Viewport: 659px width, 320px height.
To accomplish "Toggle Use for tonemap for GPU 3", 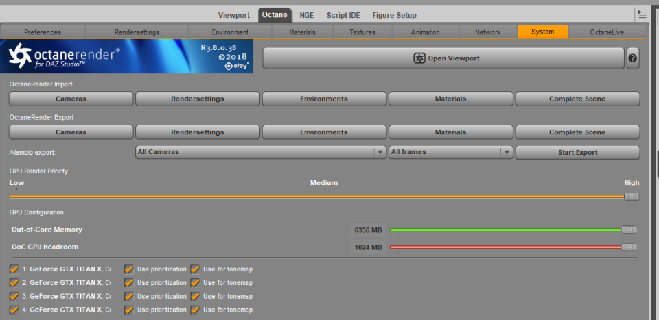I will coord(195,296).
